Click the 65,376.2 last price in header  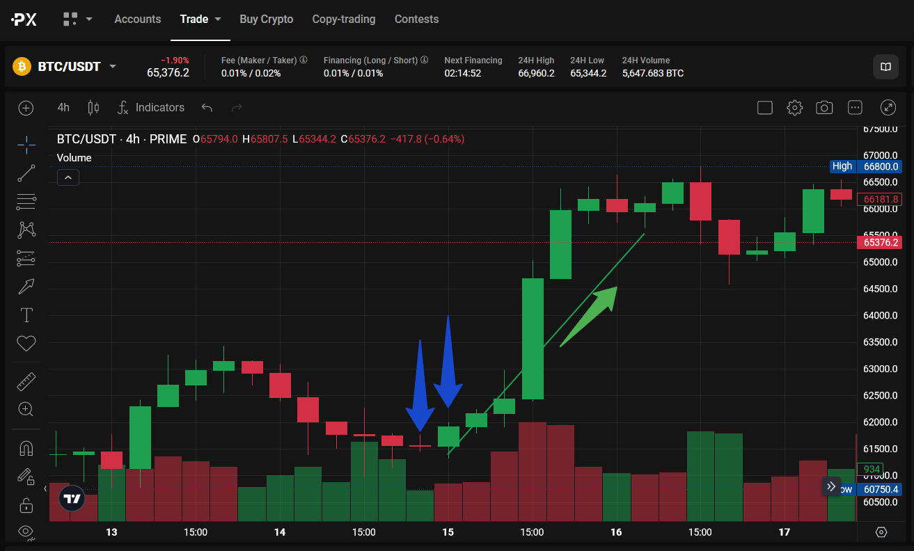click(168, 72)
